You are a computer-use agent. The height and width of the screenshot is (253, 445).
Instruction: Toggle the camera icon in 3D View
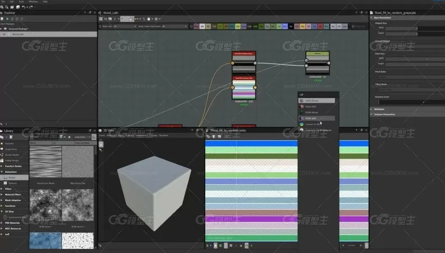coord(101,144)
